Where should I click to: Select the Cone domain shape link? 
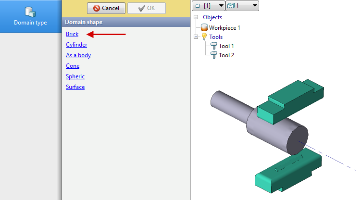point(73,66)
